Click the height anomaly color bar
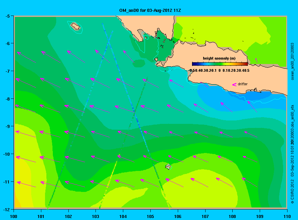 (220, 64)
